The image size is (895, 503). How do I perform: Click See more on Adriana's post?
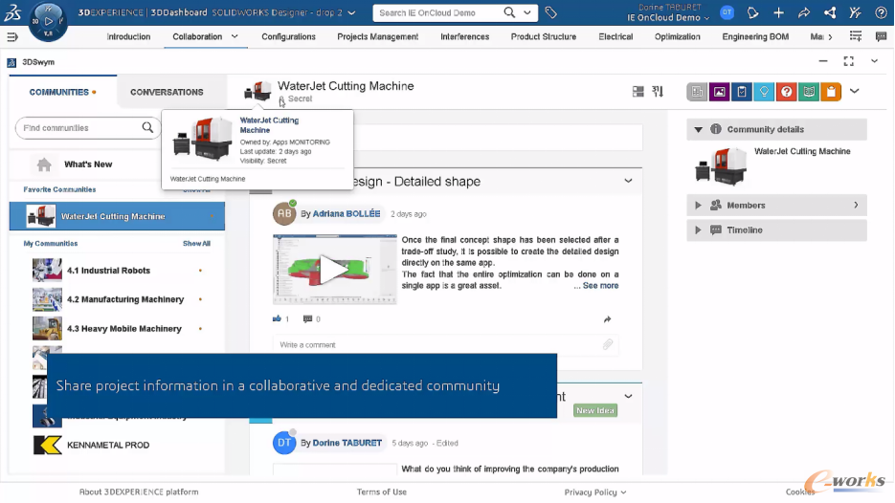(600, 286)
